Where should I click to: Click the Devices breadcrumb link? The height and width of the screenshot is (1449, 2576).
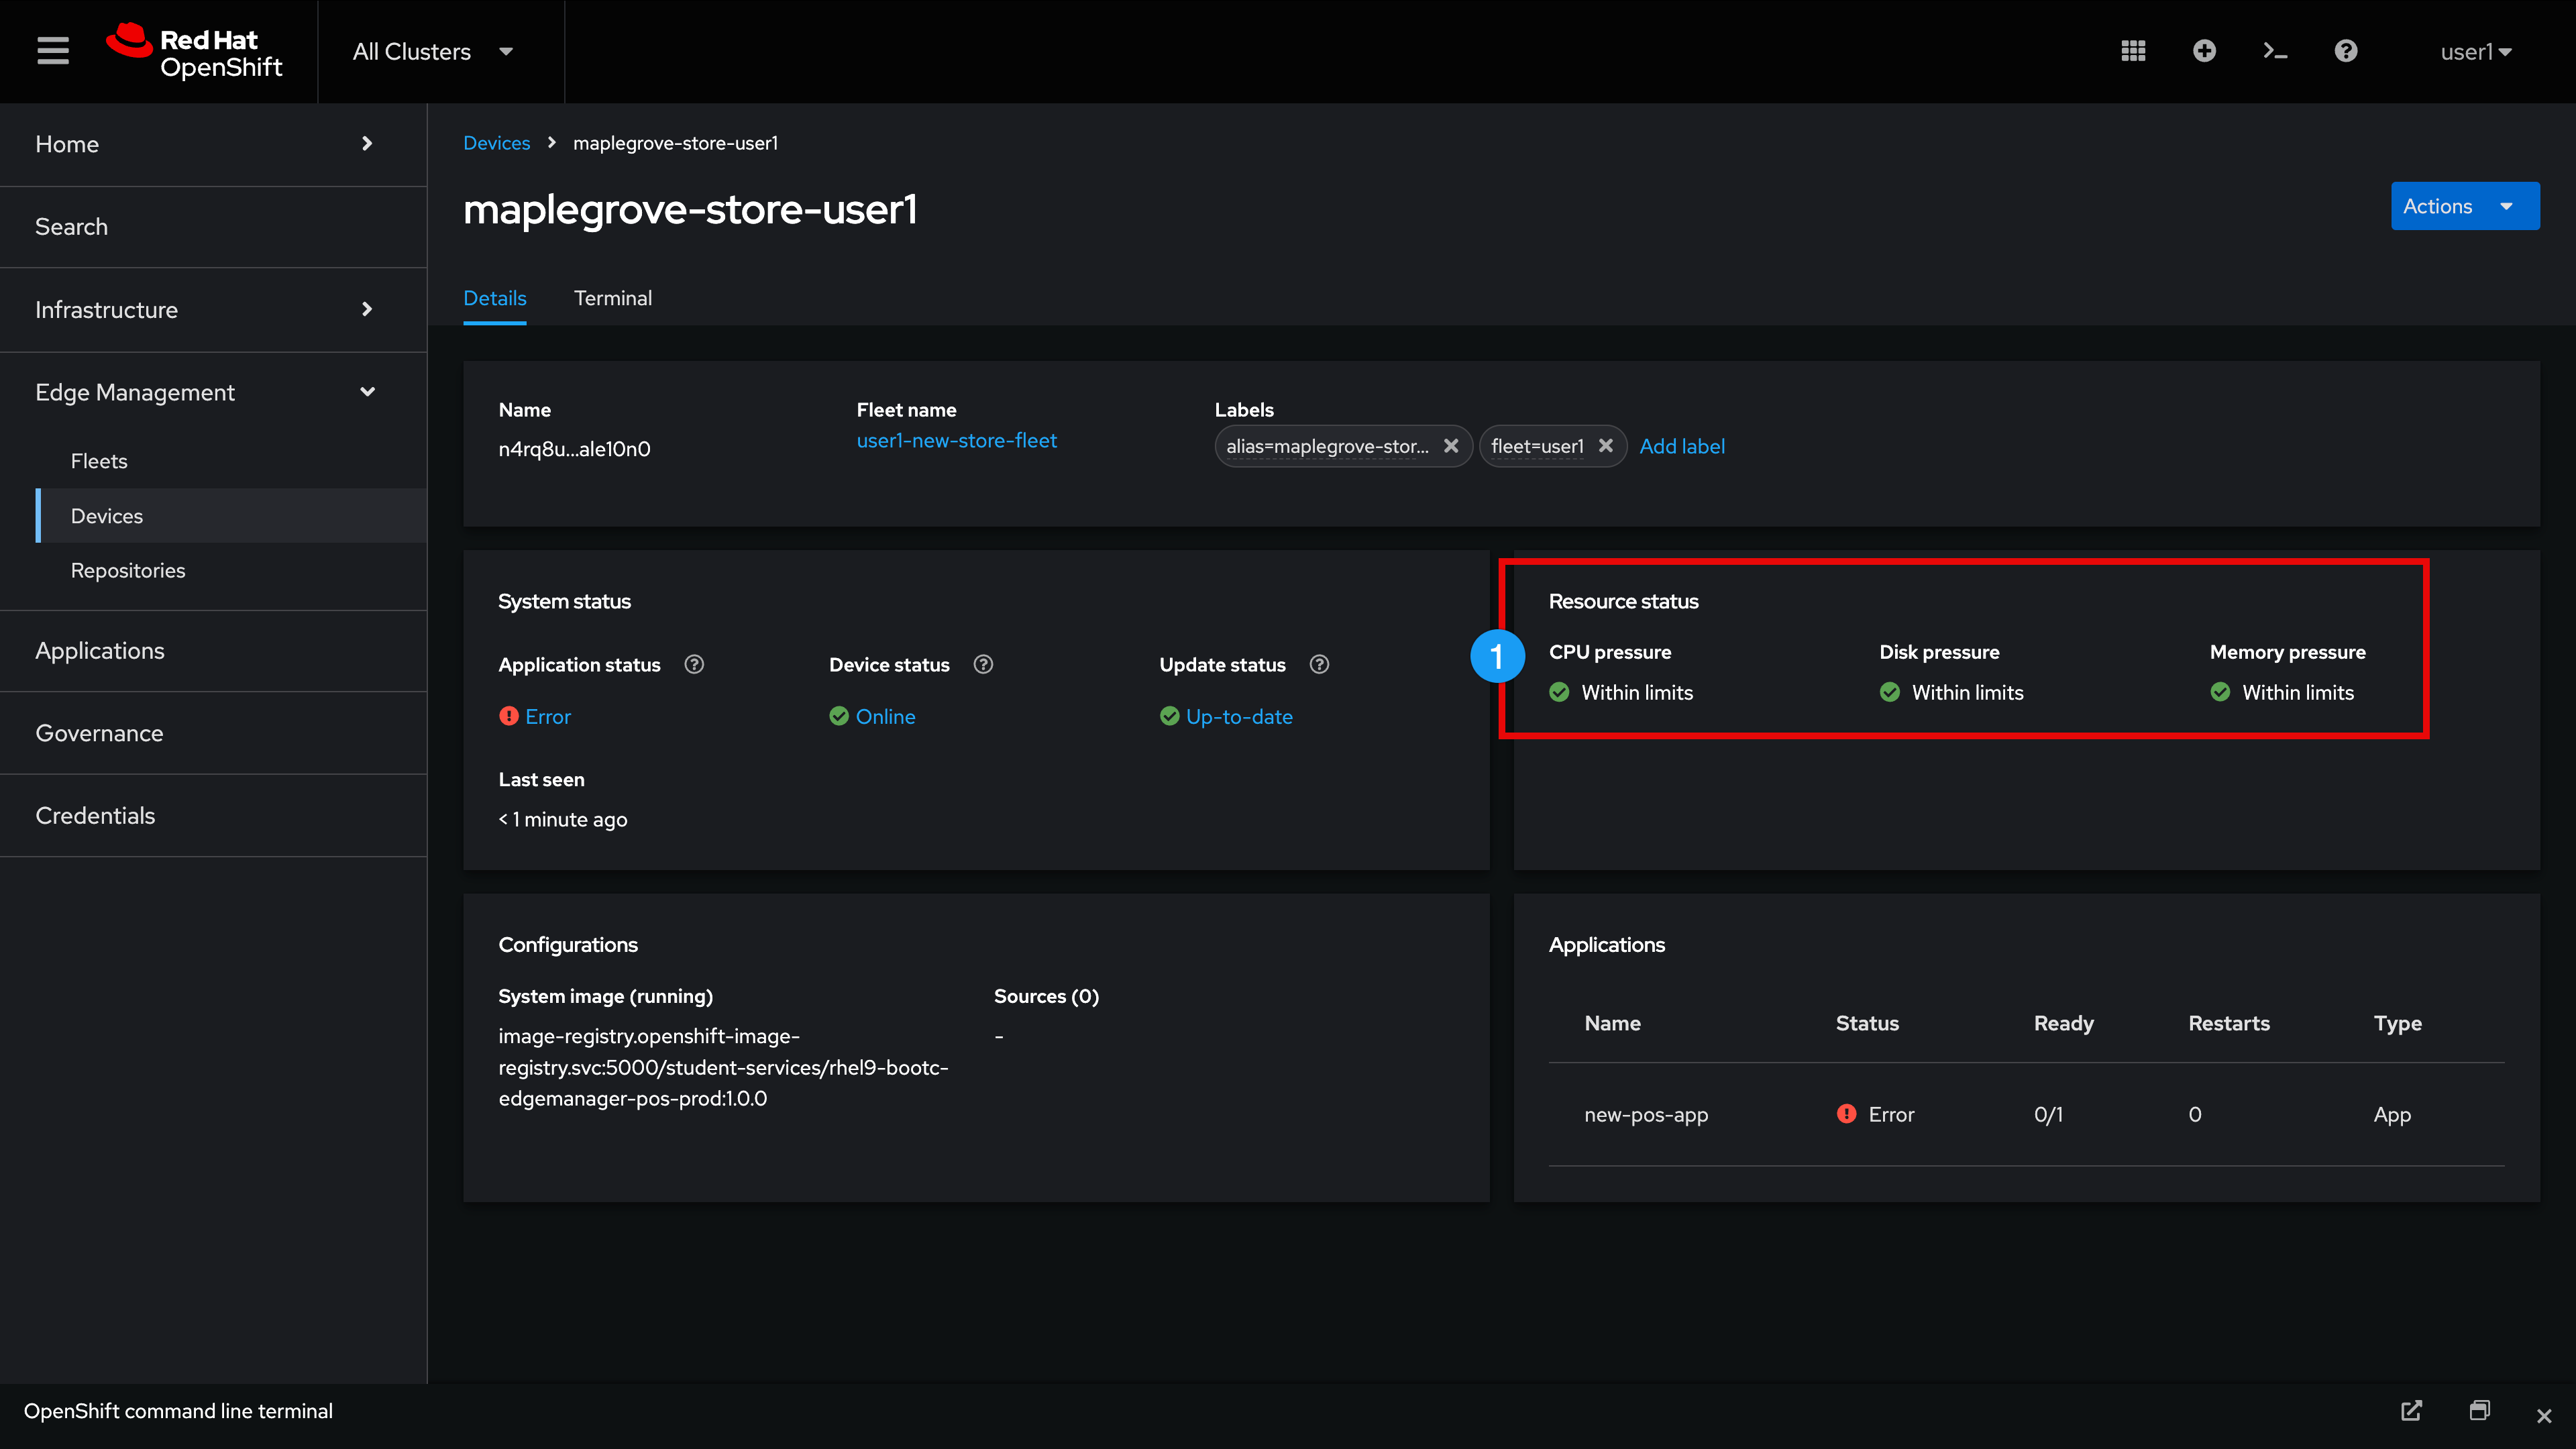tap(496, 143)
